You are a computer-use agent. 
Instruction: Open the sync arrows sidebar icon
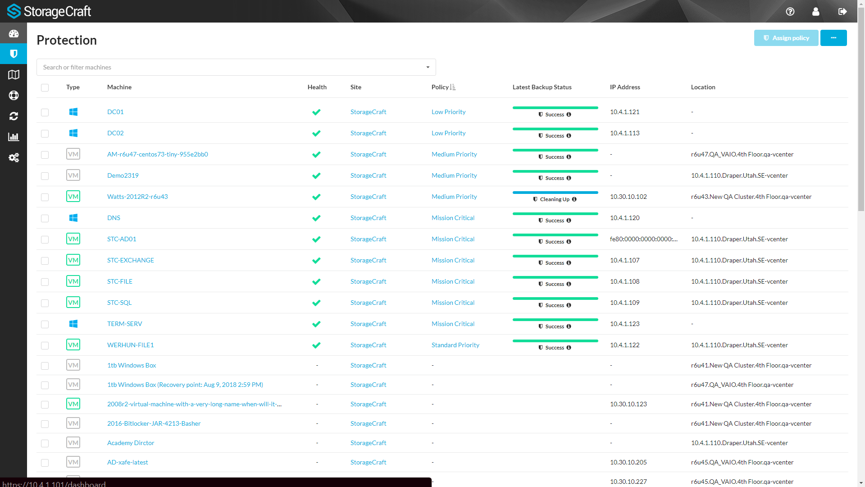(14, 116)
